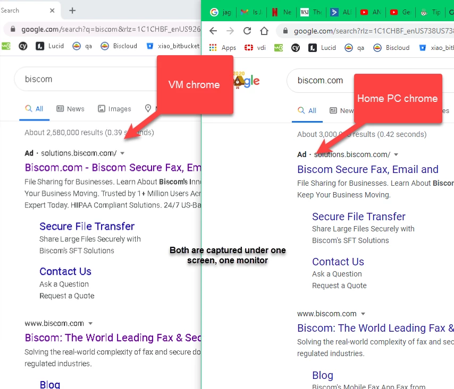
Task: Expand ad dropdown arrow in Home PC chrome
Action: [x=396, y=154]
